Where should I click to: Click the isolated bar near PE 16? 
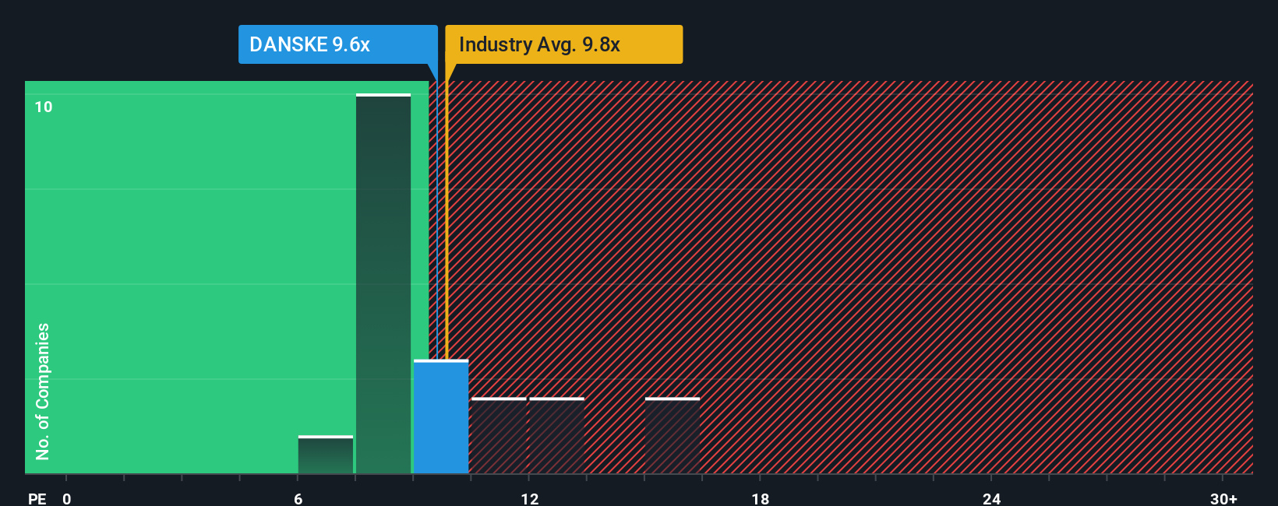pos(673,435)
